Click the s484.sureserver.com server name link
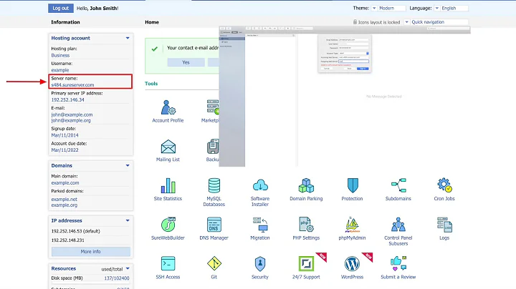 click(x=72, y=84)
